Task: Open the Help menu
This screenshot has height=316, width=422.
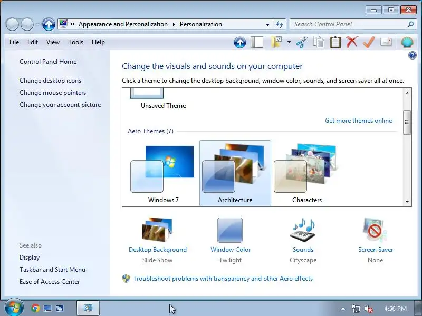Action: click(x=98, y=42)
